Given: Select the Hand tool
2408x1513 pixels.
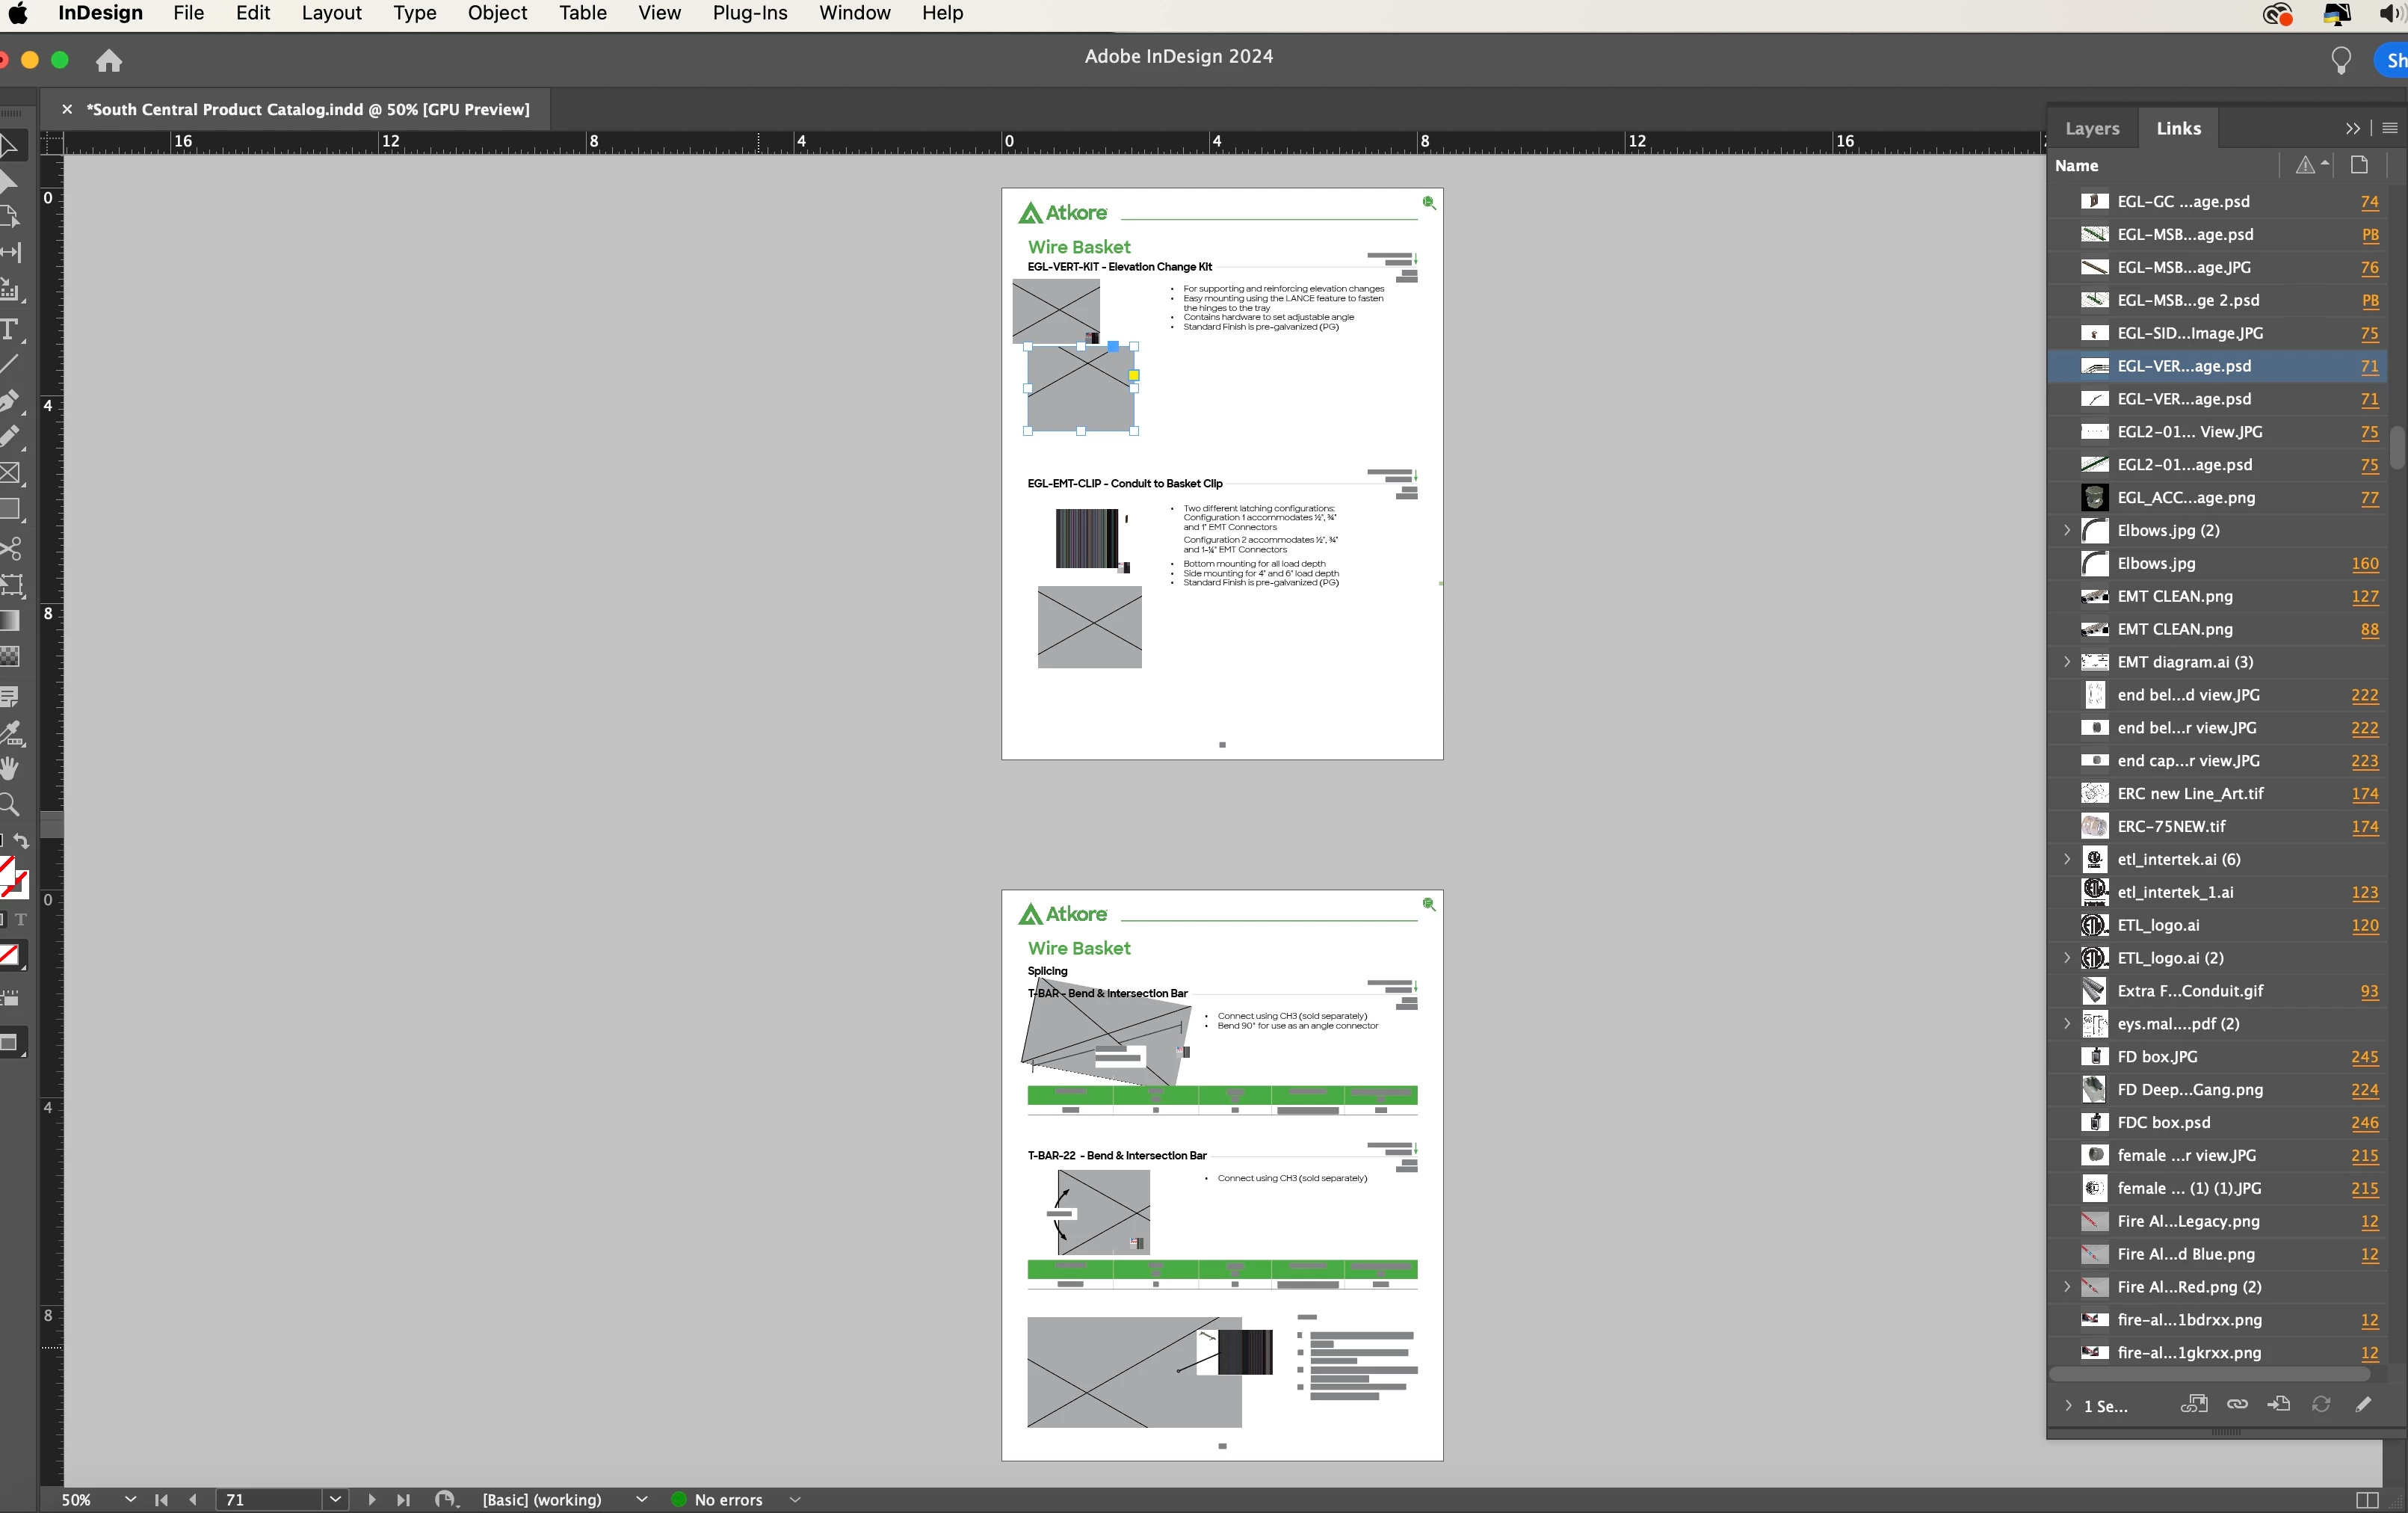Looking at the screenshot, I should 10,768.
